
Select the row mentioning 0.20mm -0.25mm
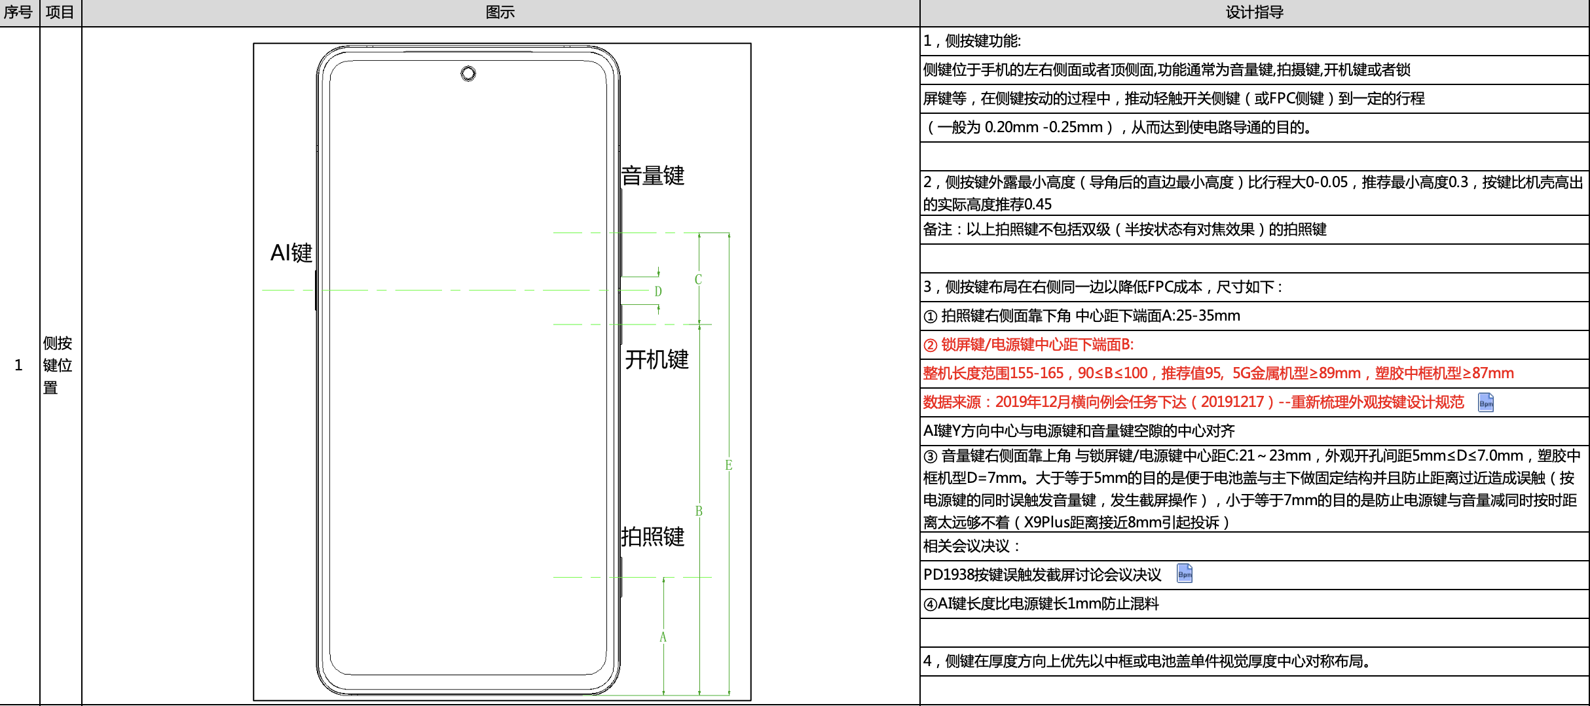[x=1255, y=128]
